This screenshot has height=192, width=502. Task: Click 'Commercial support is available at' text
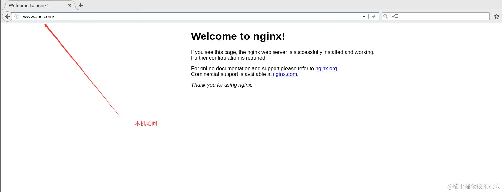pyautogui.click(x=231, y=74)
